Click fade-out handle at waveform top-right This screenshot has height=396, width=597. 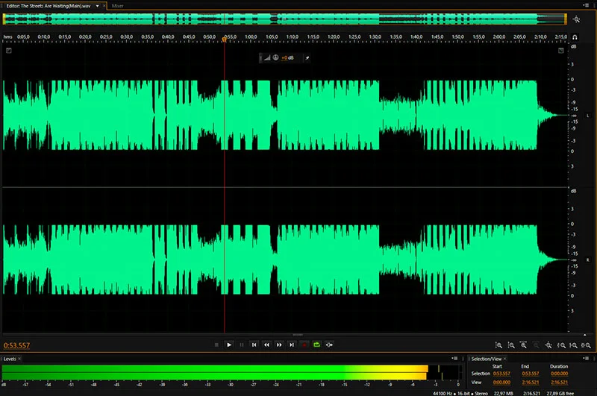pyautogui.click(x=561, y=50)
